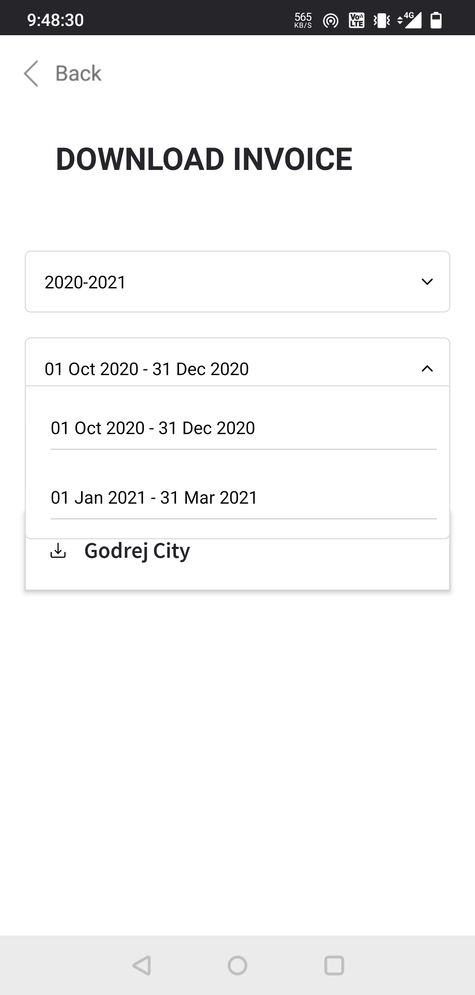
Task: Tap the Back text label
Action: [x=78, y=73]
